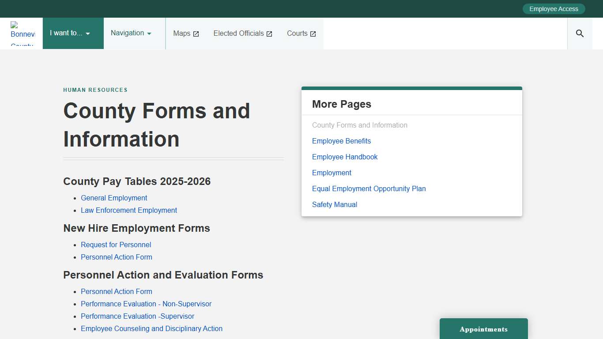The height and width of the screenshot is (339, 603).
Task: Click the external link icon beside Courts
Action: (x=313, y=33)
